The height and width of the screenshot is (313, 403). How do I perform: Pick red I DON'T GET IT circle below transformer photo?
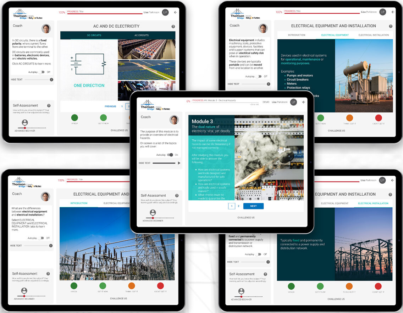(379, 118)
